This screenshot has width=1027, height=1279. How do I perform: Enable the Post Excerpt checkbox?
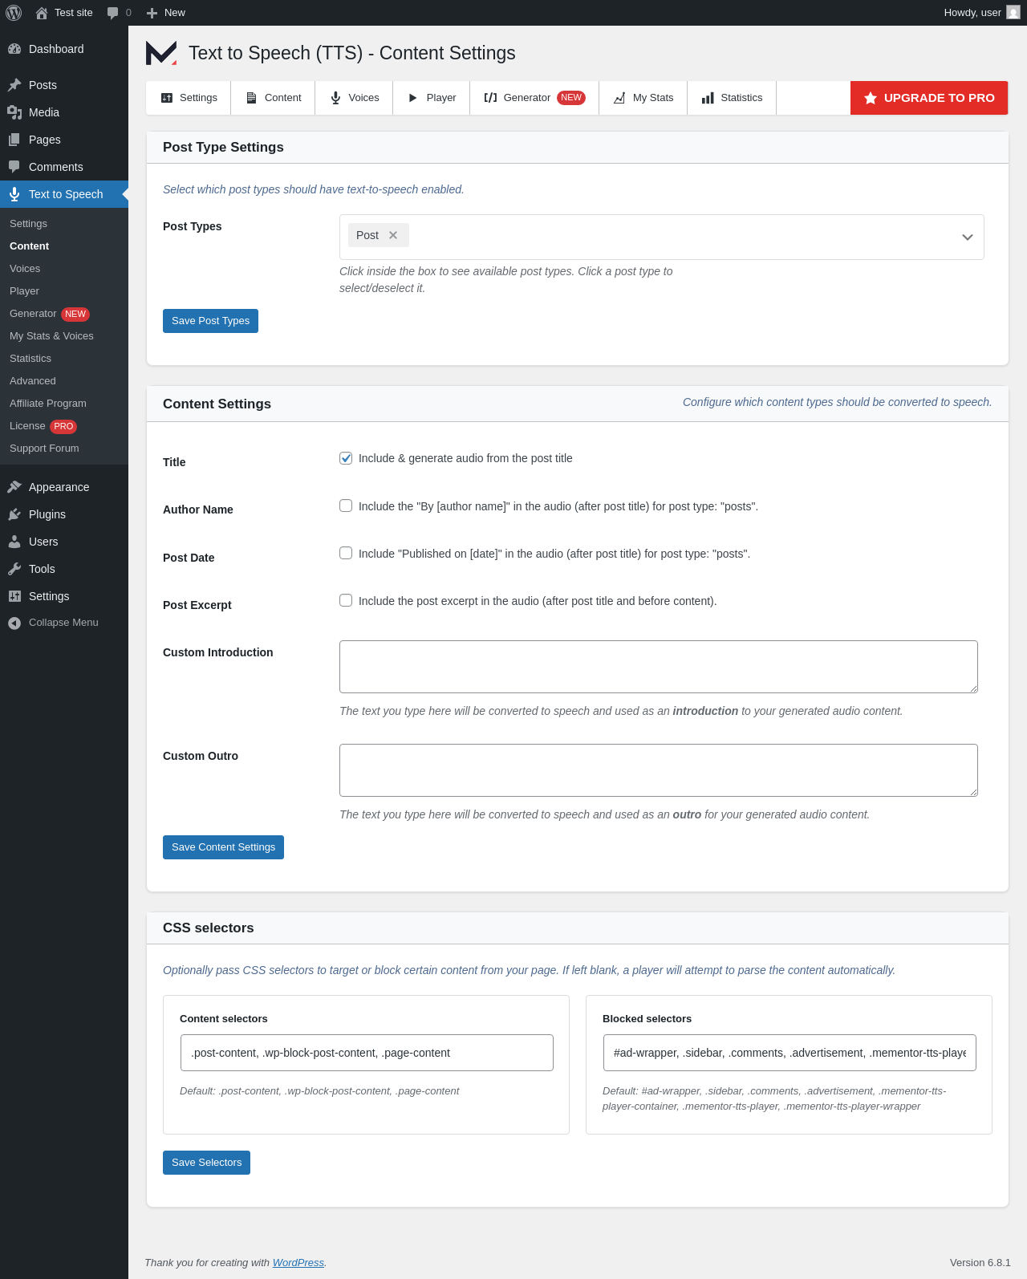pos(346,600)
